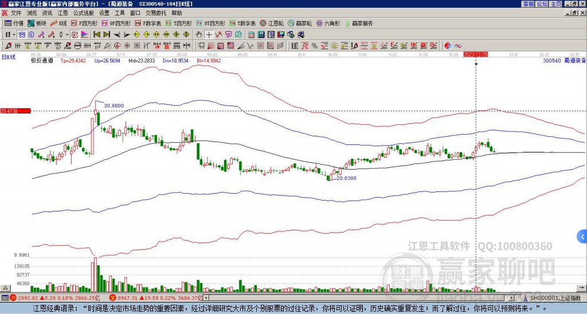Click the triangle button beside volume panel
The image size is (587, 314).
pos(5,288)
